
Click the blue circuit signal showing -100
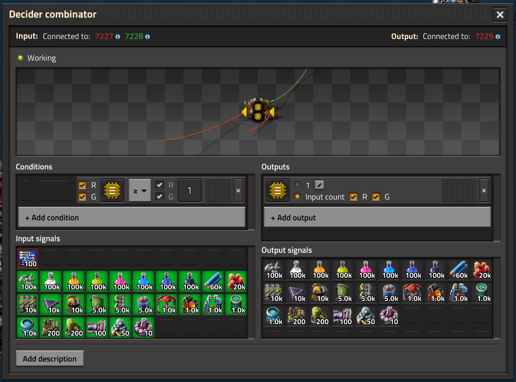click(x=28, y=259)
